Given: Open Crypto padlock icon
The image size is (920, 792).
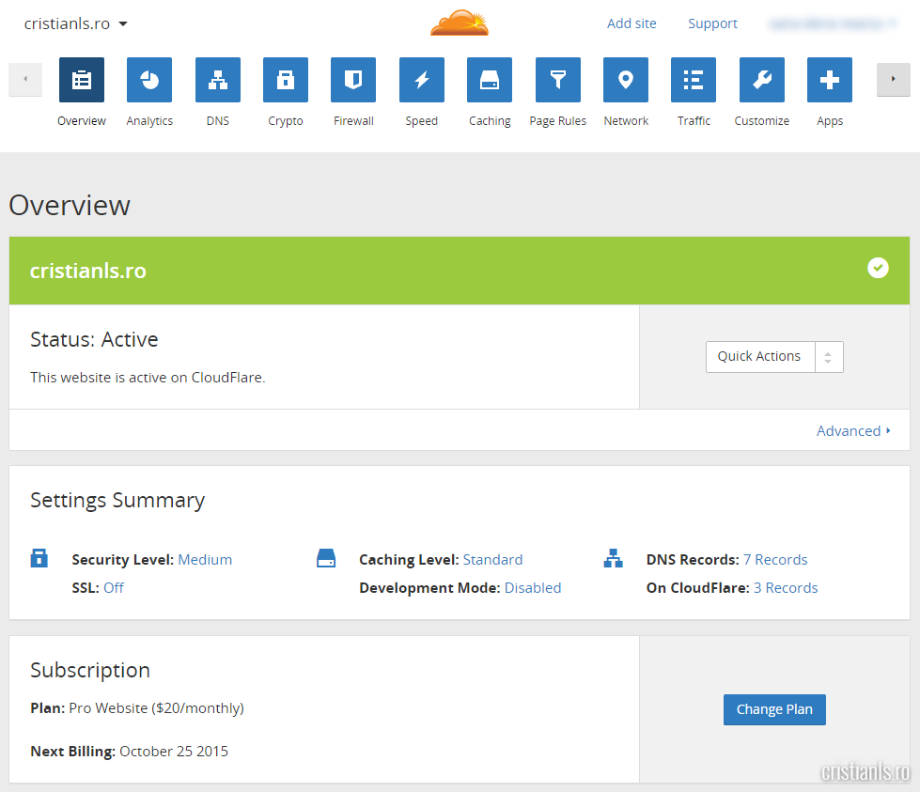Looking at the screenshot, I should tap(285, 81).
